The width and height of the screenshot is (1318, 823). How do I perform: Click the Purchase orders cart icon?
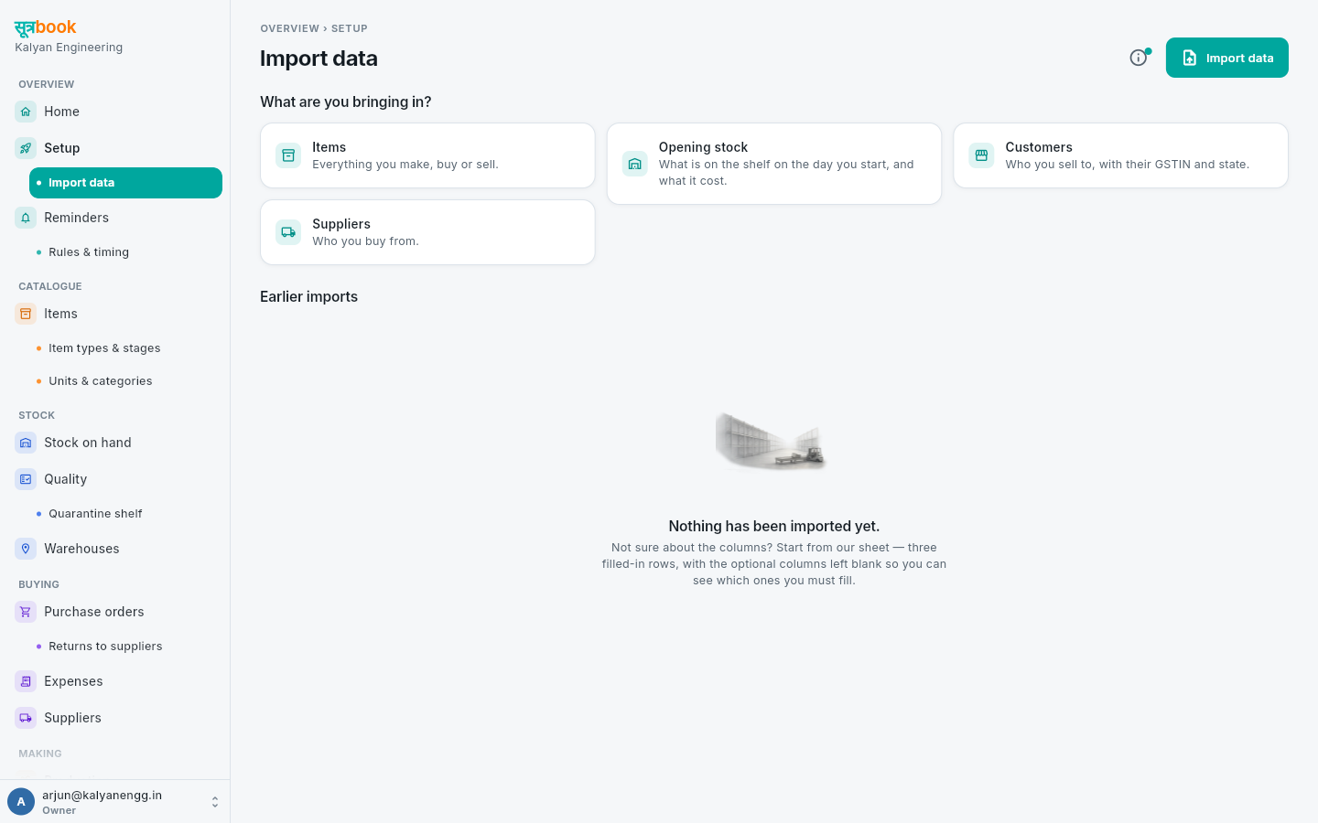[26, 612]
